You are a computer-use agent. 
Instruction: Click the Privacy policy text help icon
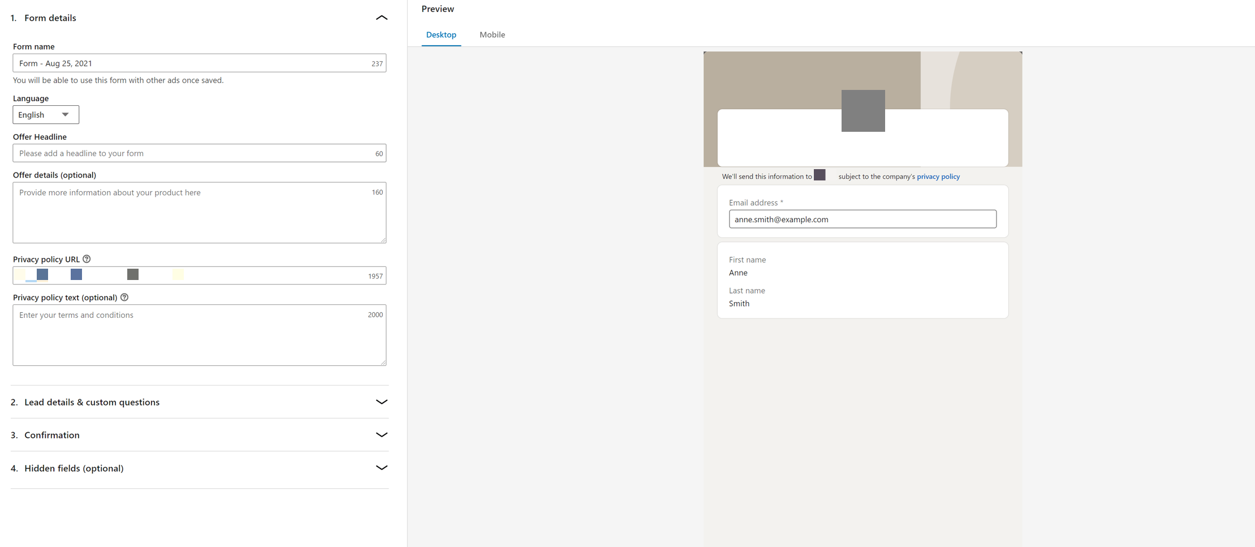tap(124, 297)
